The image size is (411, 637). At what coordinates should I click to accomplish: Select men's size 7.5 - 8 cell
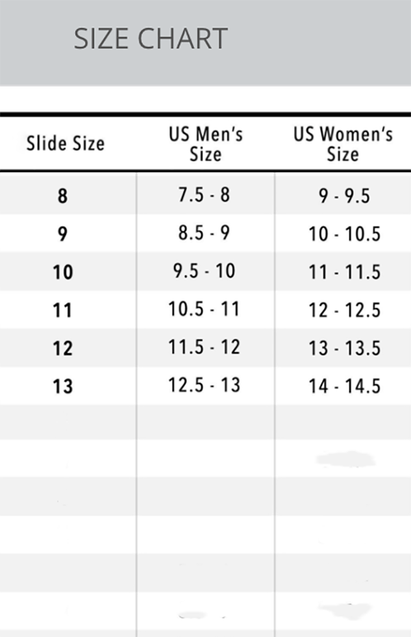pos(204,195)
